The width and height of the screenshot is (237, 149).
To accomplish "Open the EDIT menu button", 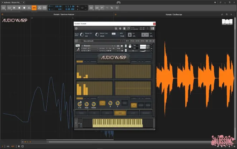I will point(97,8).
